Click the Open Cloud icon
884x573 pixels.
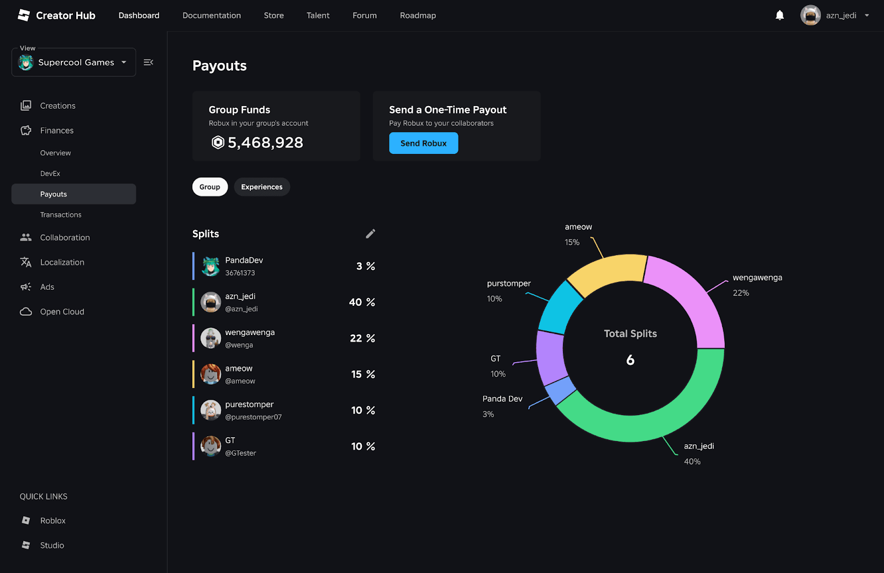26,312
